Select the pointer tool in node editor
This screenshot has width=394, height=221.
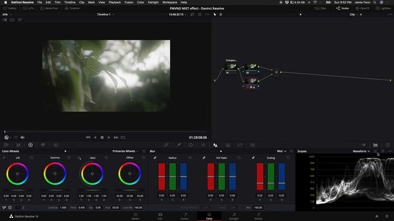pos(215,15)
